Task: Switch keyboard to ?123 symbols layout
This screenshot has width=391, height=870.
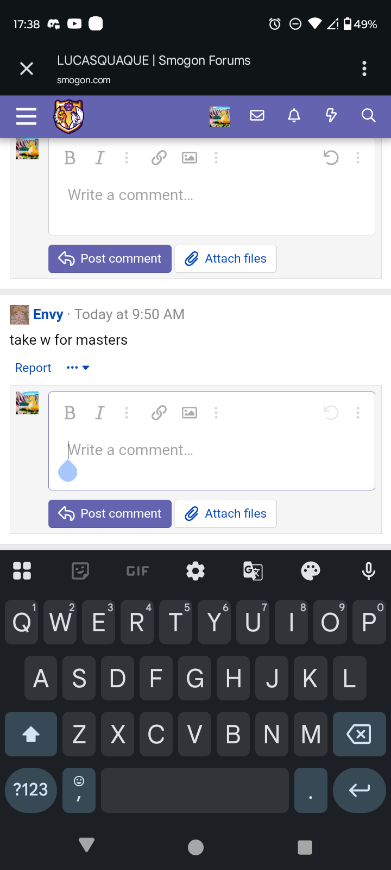Action: (x=31, y=790)
